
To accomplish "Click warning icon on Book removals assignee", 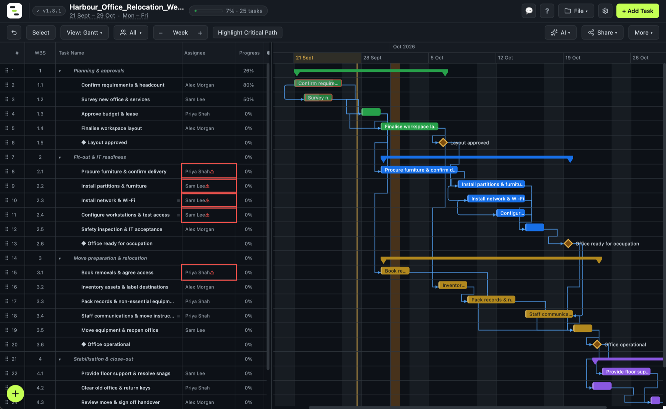I will (212, 273).
